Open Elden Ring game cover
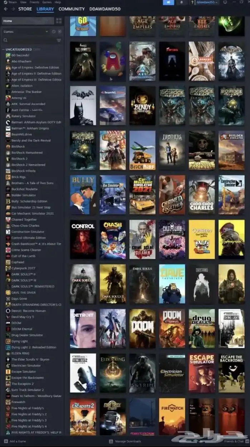Image resolution: width=250 pixels, height=447 pixels. 113,373
